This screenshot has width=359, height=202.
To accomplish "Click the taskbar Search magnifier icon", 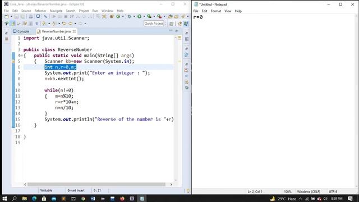I will tap(15, 199).
